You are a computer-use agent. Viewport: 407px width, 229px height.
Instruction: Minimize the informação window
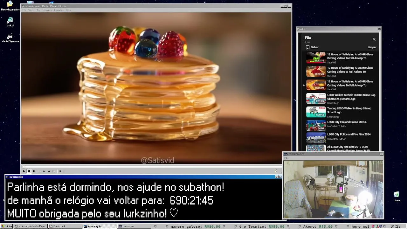coord(277,177)
